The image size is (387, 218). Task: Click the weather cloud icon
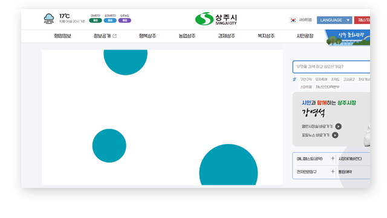coord(49,19)
